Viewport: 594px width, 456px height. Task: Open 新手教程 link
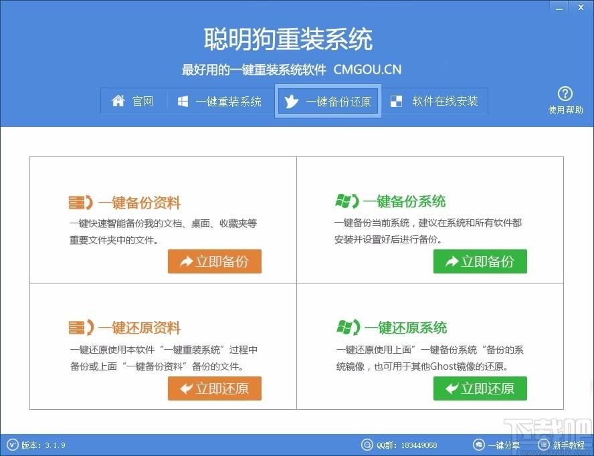568,445
